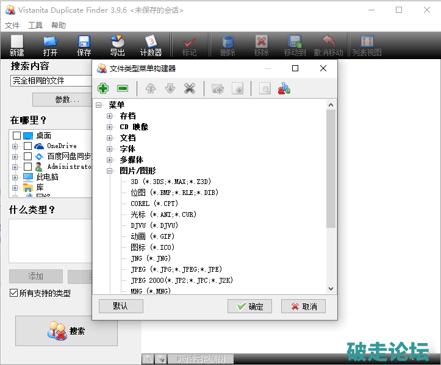Click the 默认 default button
The height and width of the screenshot is (365, 441).
pos(120,306)
